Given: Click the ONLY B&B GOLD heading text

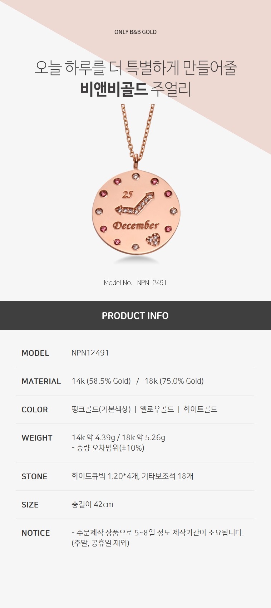Looking at the screenshot, I should tap(135, 32).
